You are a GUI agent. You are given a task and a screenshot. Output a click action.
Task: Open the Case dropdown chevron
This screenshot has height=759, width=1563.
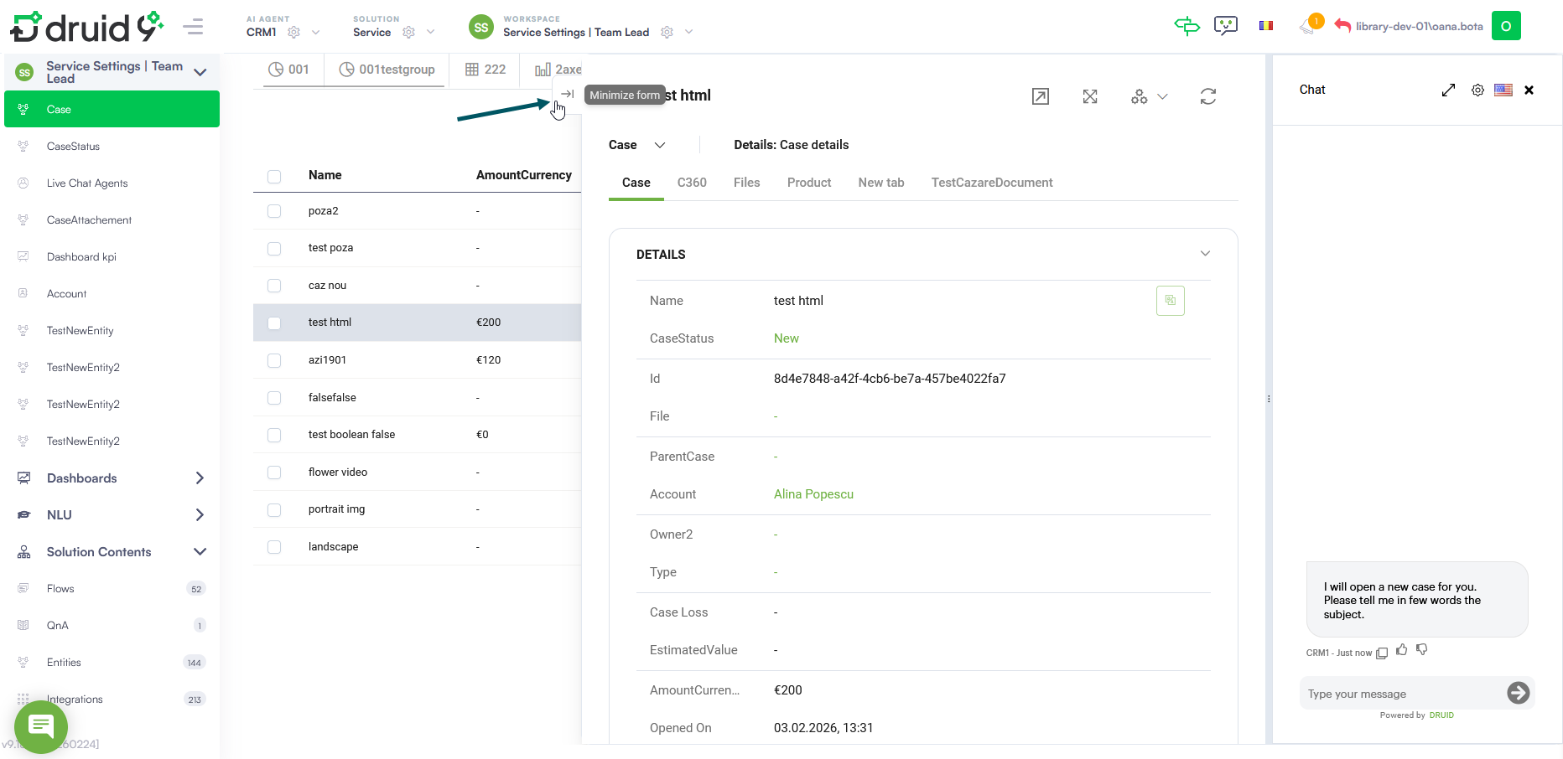660,145
